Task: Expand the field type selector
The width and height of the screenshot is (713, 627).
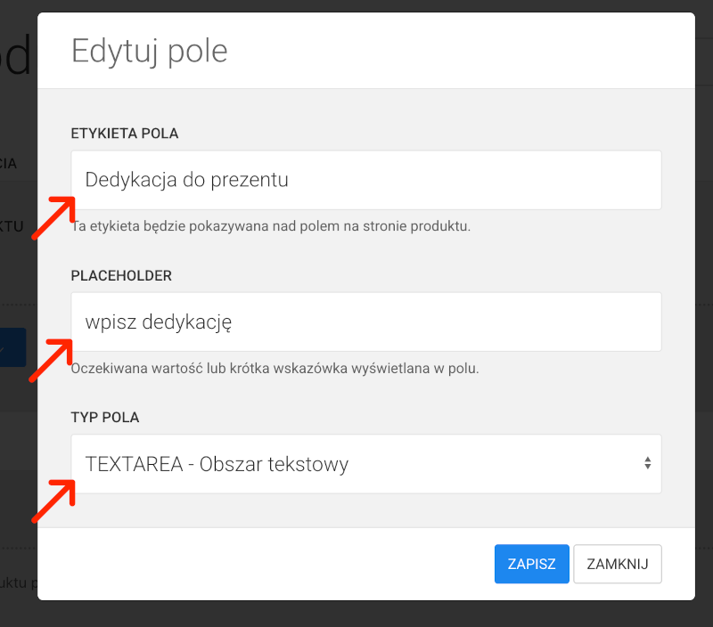Action: click(365, 463)
